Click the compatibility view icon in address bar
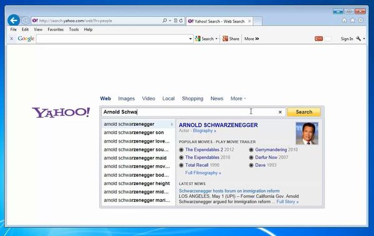This screenshot has height=236, width=374. click(176, 21)
